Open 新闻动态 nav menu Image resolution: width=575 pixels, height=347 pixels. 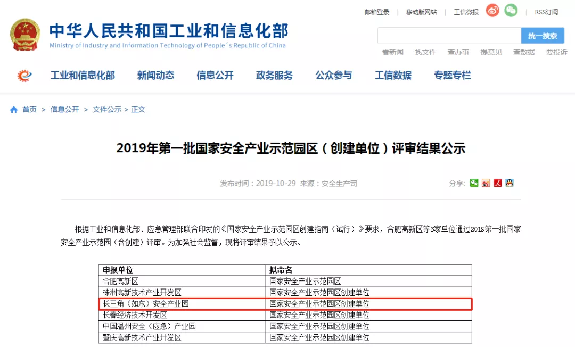coord(155,76)
